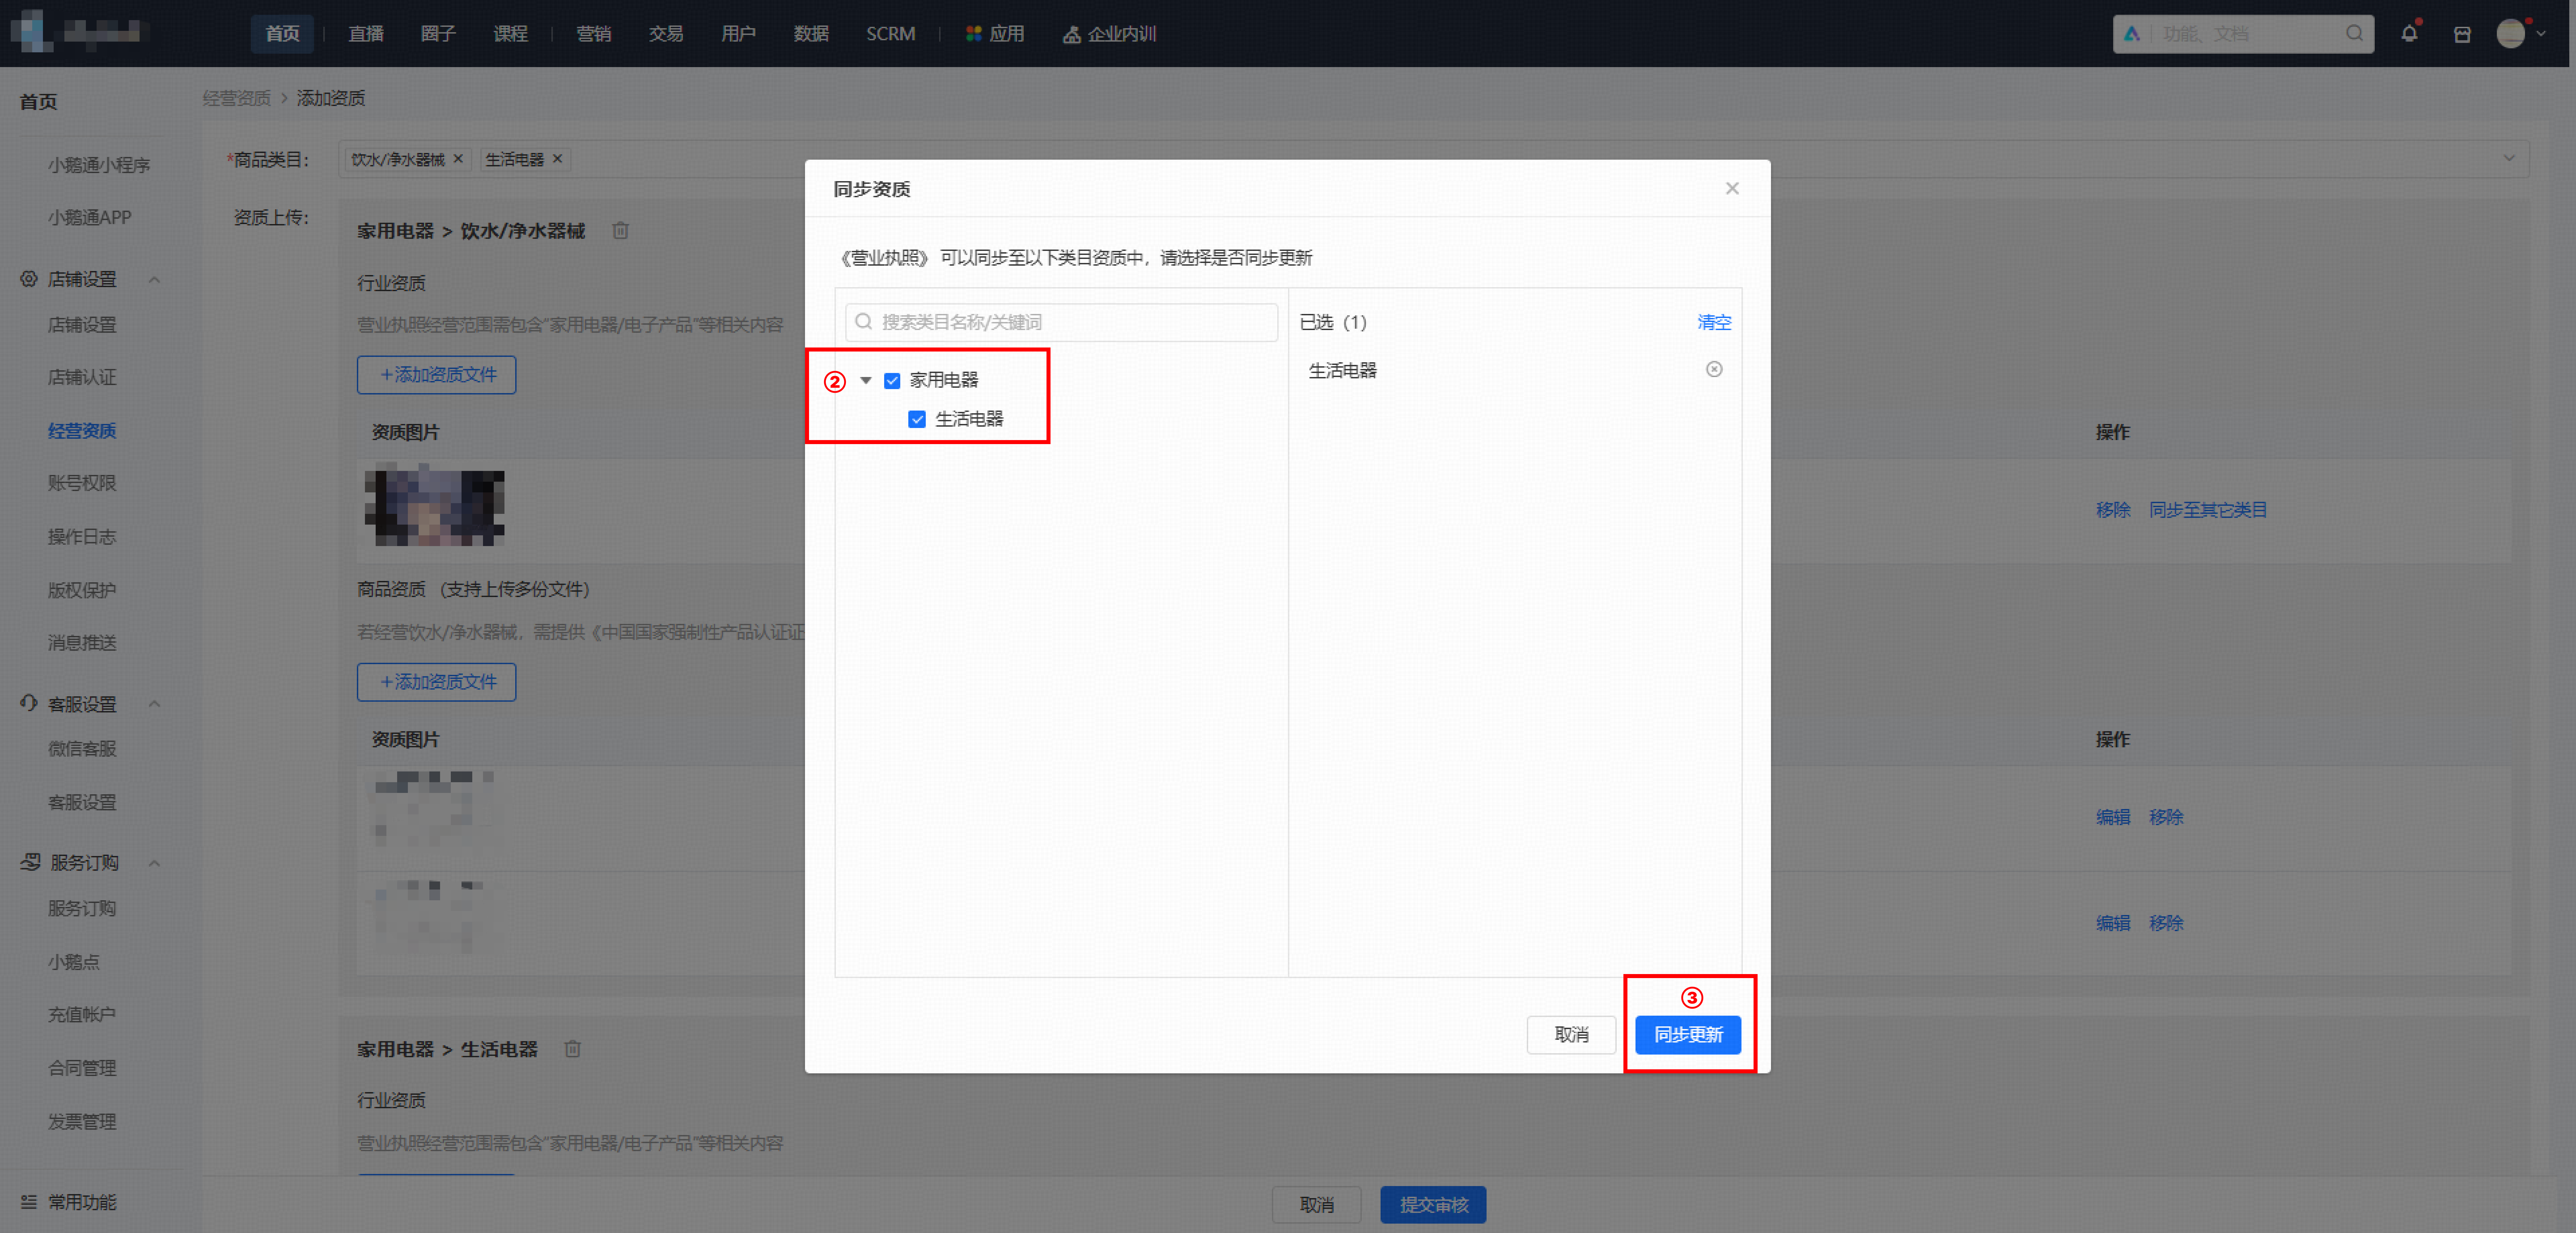
Task: Select the 营销 tab
Action: point(594,34)
